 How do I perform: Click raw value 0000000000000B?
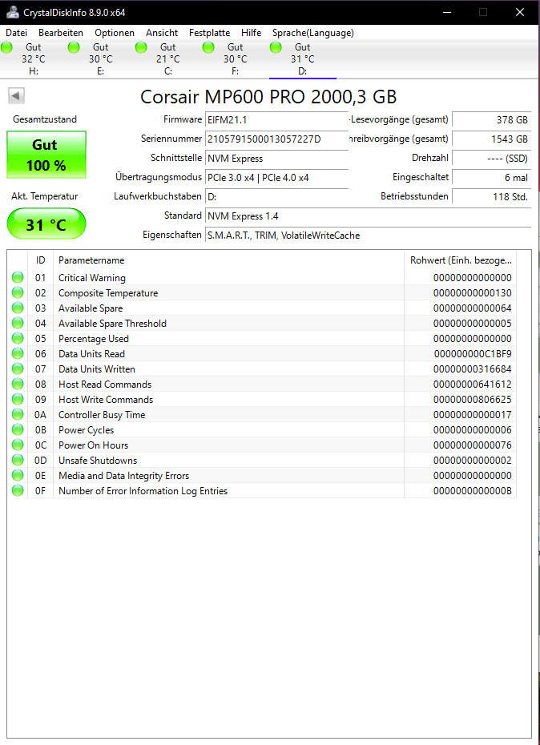coord(473,490)
